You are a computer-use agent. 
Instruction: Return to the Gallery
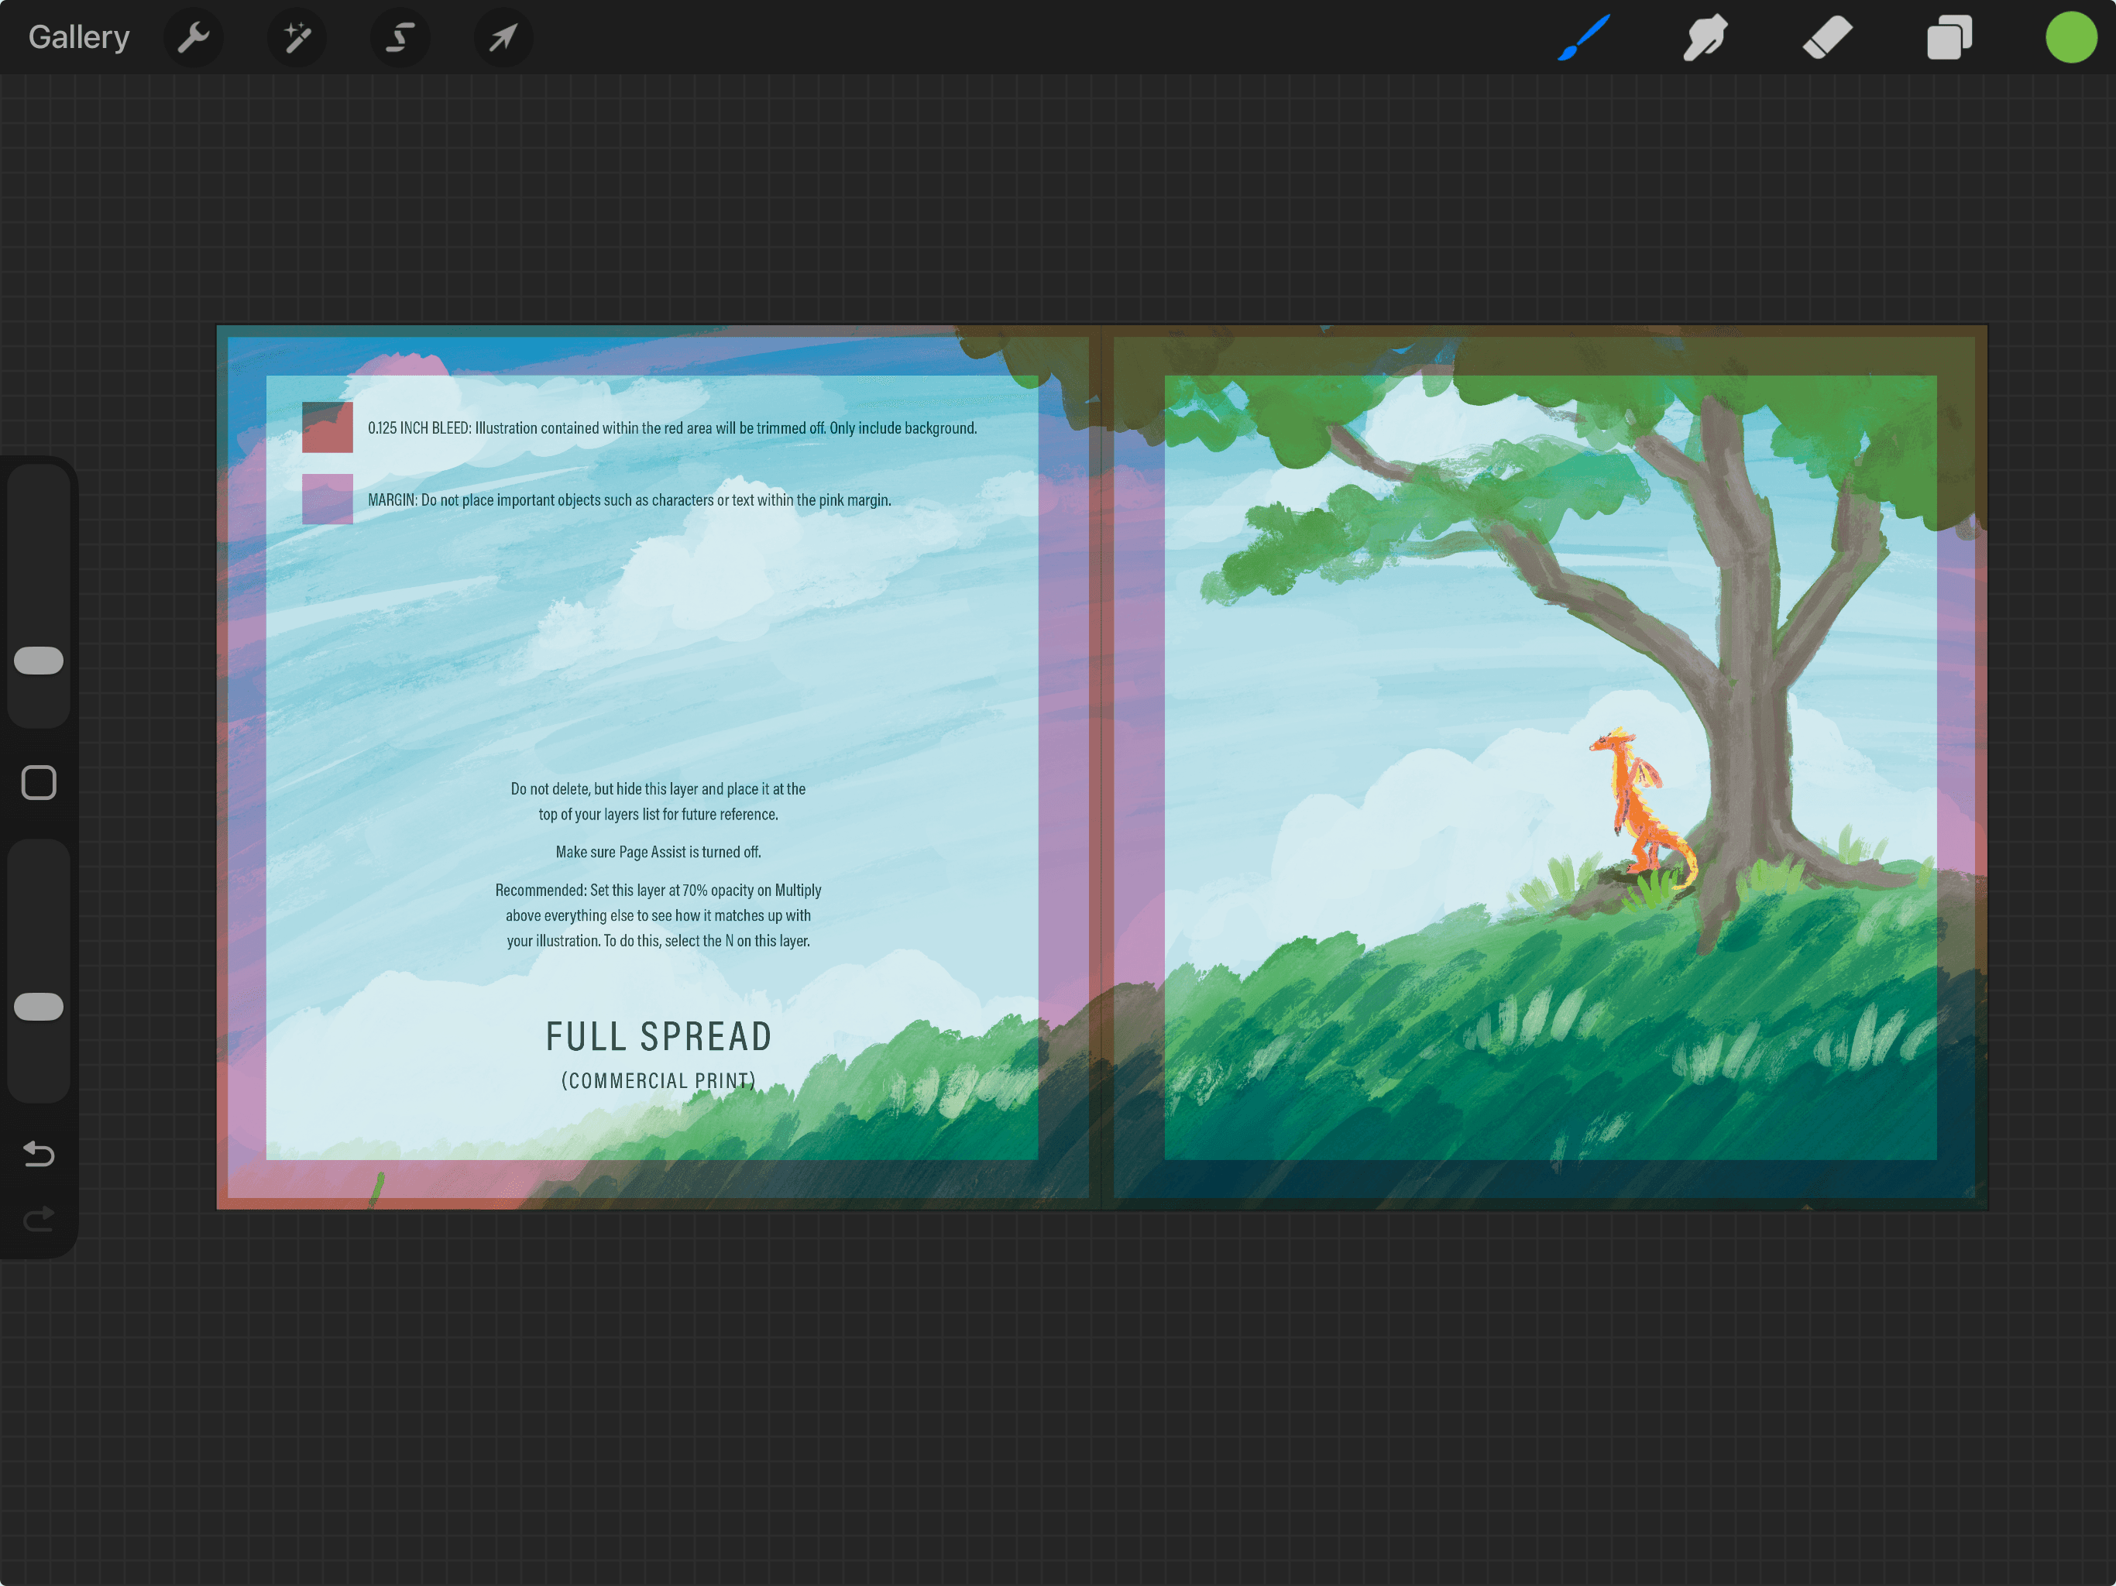pos(78,36)
